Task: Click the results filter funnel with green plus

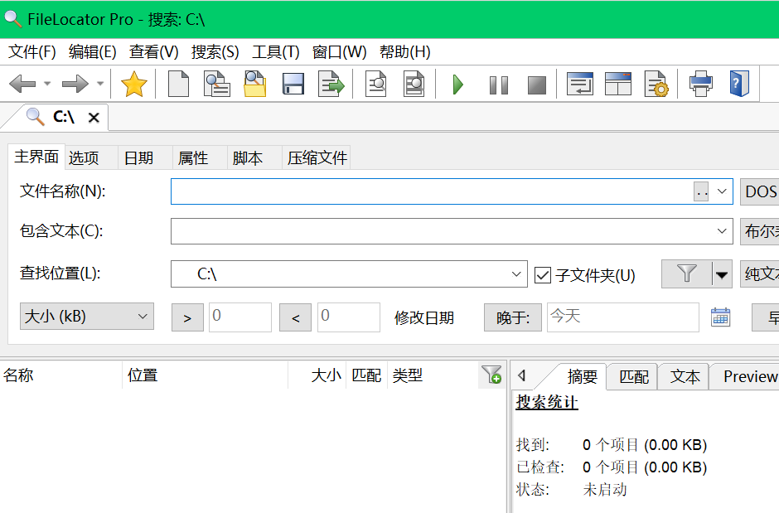Action: pos(491,375)
